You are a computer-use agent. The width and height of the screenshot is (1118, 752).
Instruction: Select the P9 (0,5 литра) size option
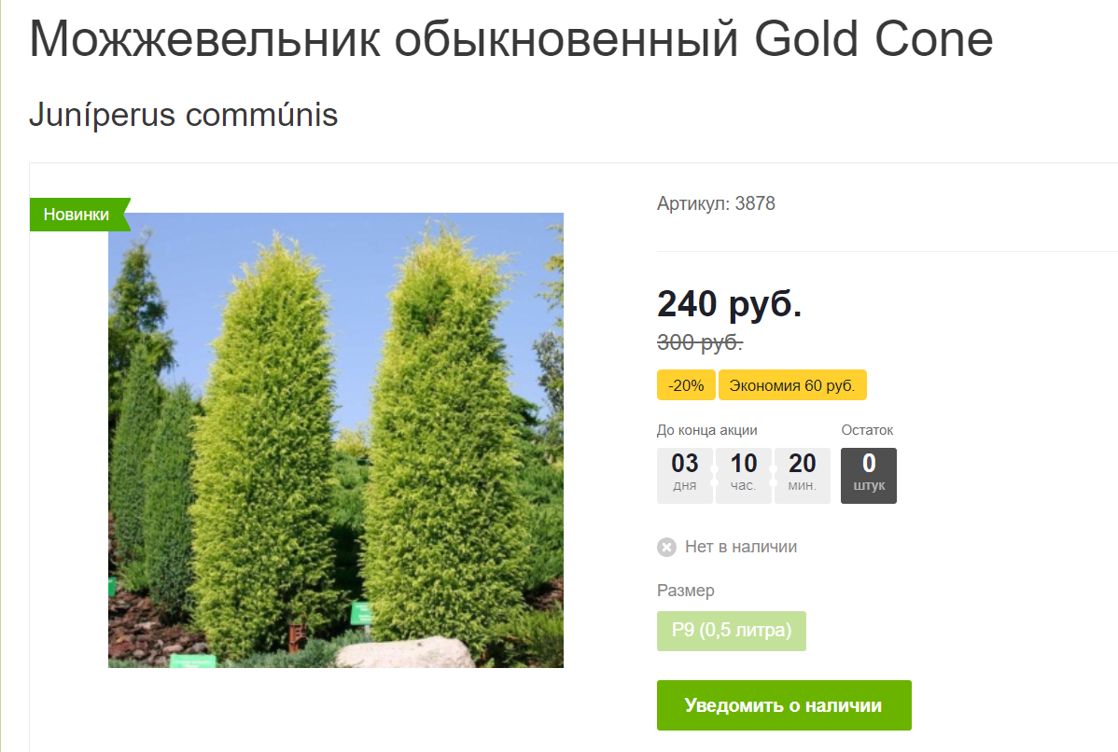coord(731,631)
